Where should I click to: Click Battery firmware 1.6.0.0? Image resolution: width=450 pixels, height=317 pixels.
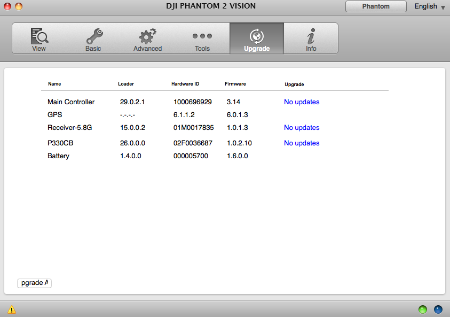pyautogui.click(x=238, y=156)
